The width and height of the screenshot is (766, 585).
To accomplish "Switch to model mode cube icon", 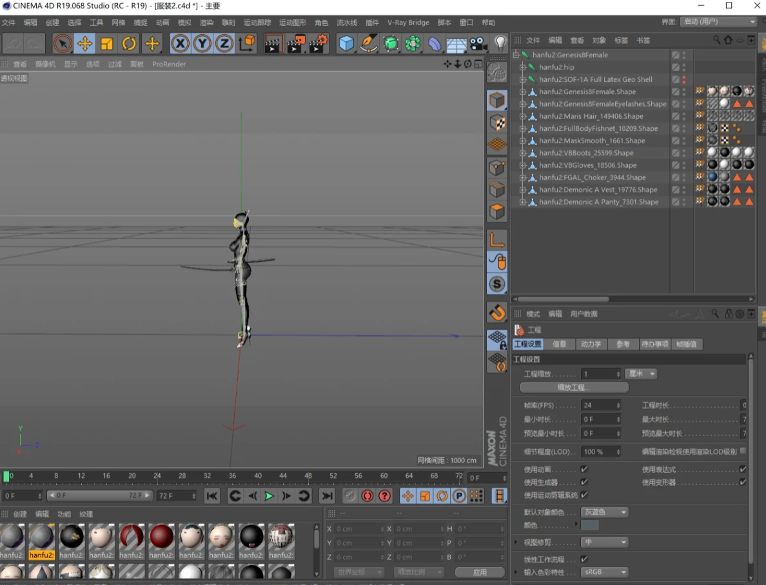I will 497,101.
